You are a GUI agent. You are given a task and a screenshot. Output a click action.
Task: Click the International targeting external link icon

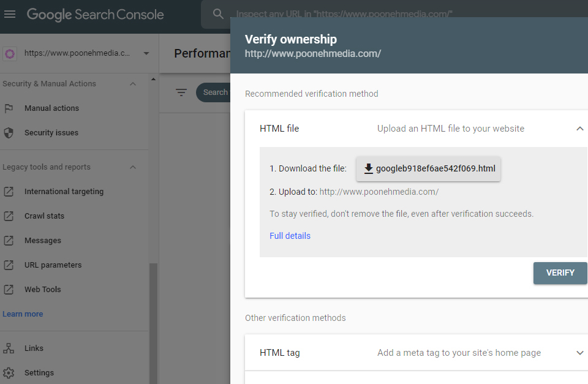(9, 192)
